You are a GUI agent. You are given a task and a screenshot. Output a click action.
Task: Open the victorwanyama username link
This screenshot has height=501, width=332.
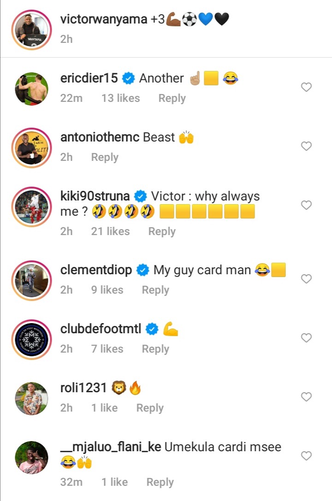104,19
